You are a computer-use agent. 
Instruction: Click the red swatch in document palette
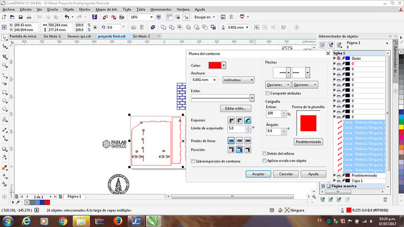[47, 202]
